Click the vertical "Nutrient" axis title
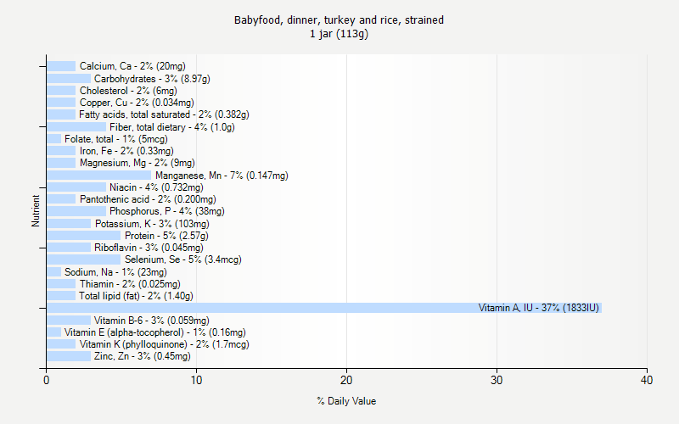Viewport: 679px width, 424px height. (36, 210)
